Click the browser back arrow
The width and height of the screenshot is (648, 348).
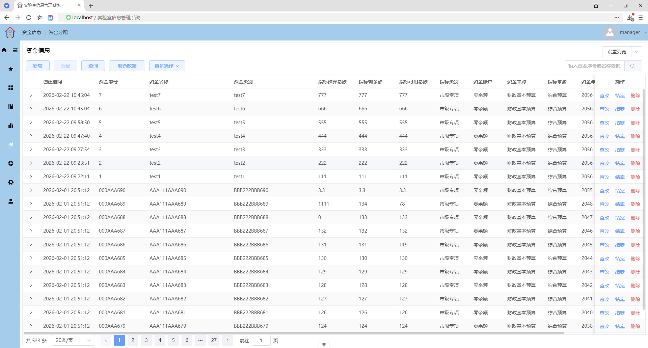point(7,18)
